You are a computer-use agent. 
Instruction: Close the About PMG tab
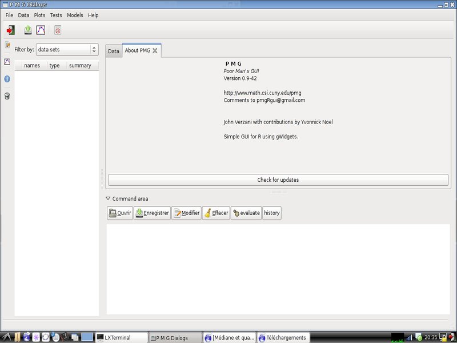tap(155, 51)
